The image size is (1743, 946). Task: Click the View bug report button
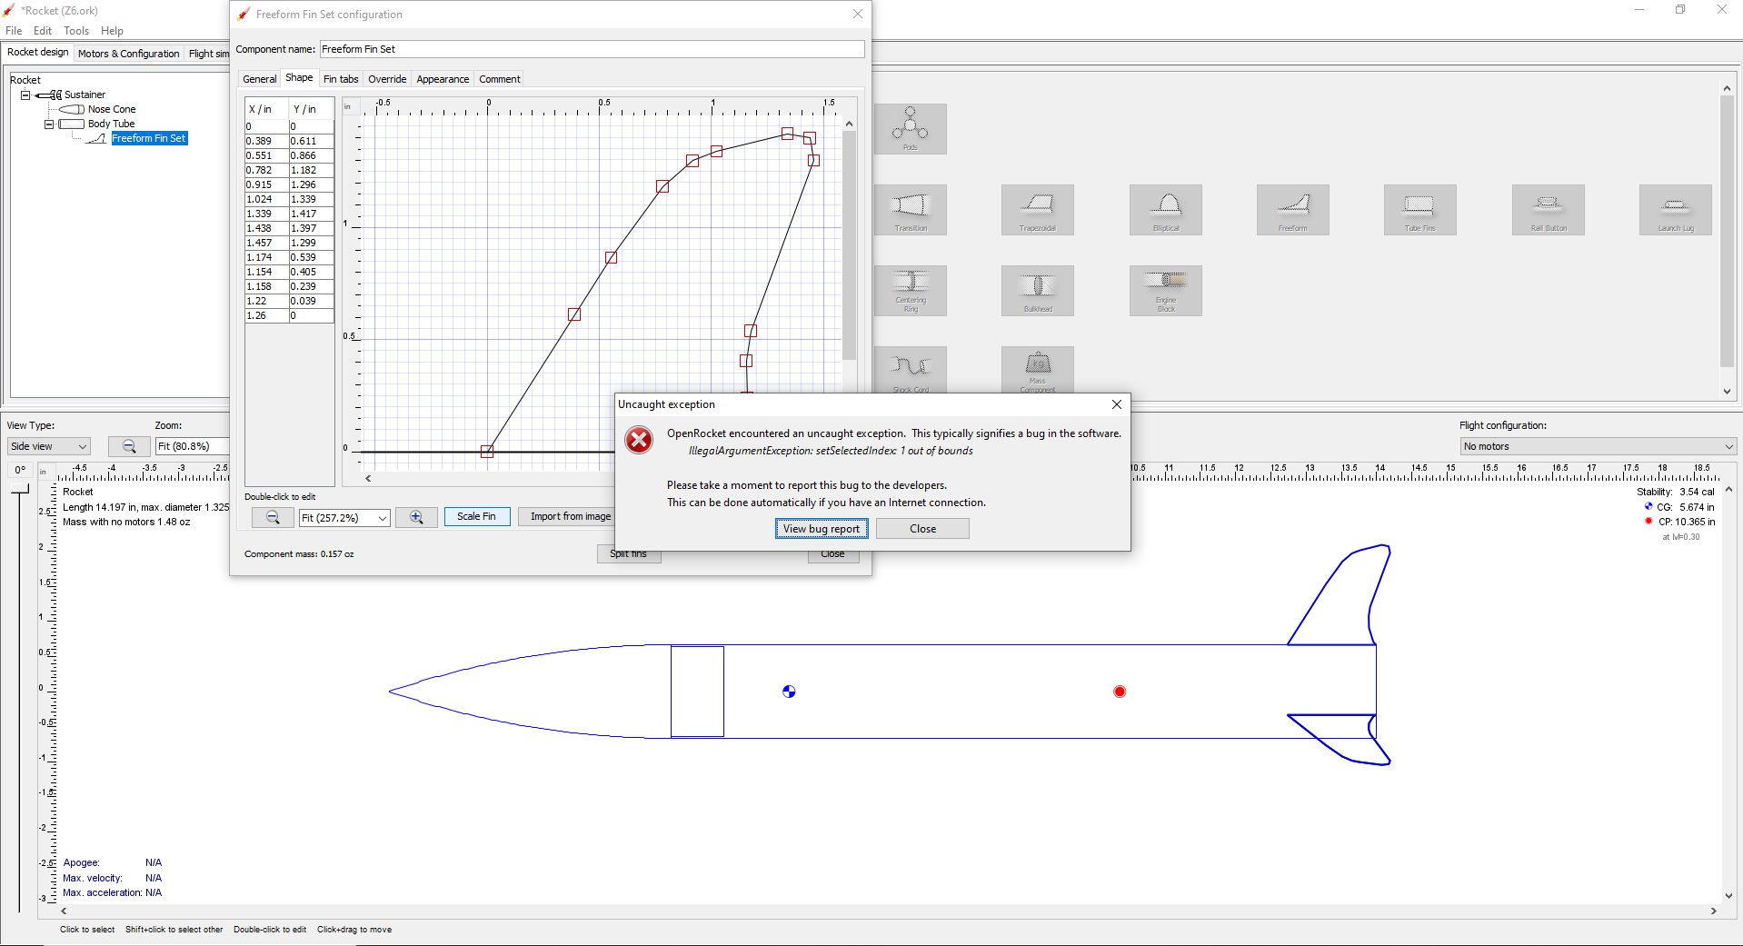pyautogui.click(x=821, y=528)
